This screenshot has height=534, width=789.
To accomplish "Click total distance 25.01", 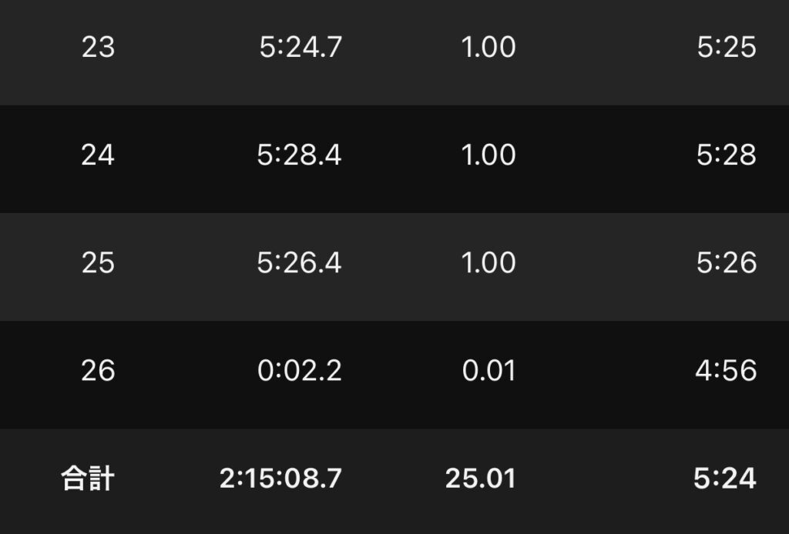I will click(480, 479).
